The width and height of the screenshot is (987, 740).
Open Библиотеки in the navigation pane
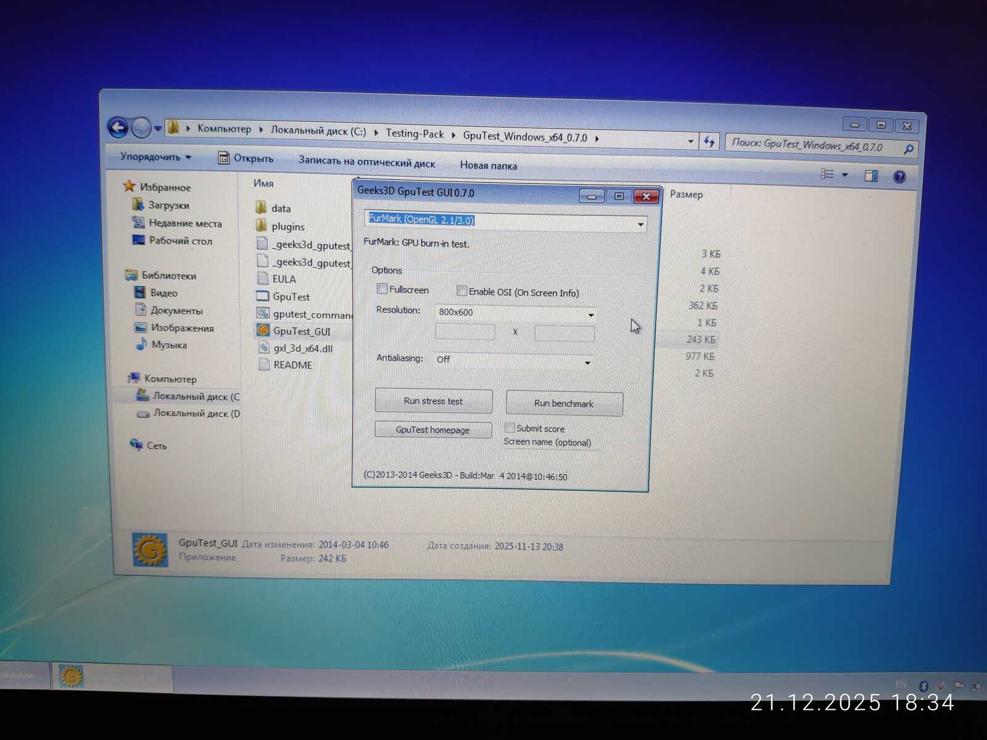(x=168, y=275)
